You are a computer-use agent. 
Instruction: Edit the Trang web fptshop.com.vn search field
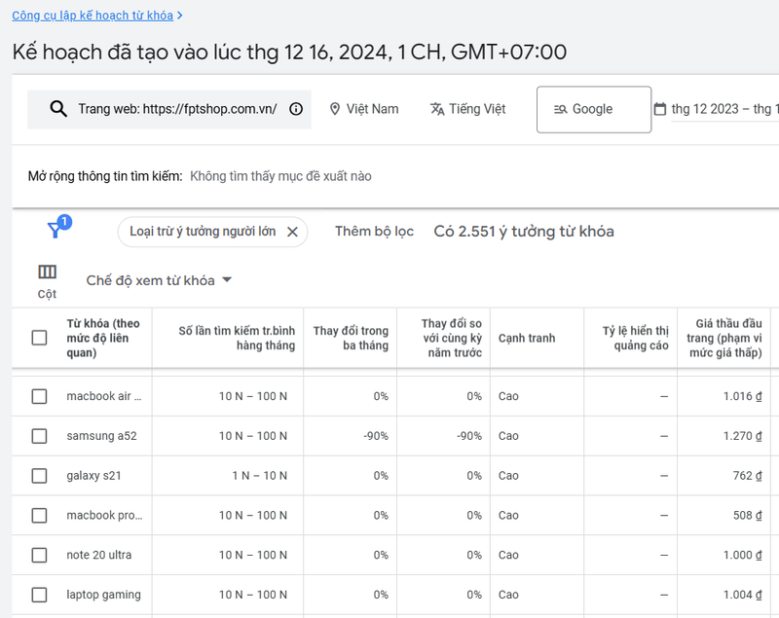pyautogui.click(x=169, y=109)
